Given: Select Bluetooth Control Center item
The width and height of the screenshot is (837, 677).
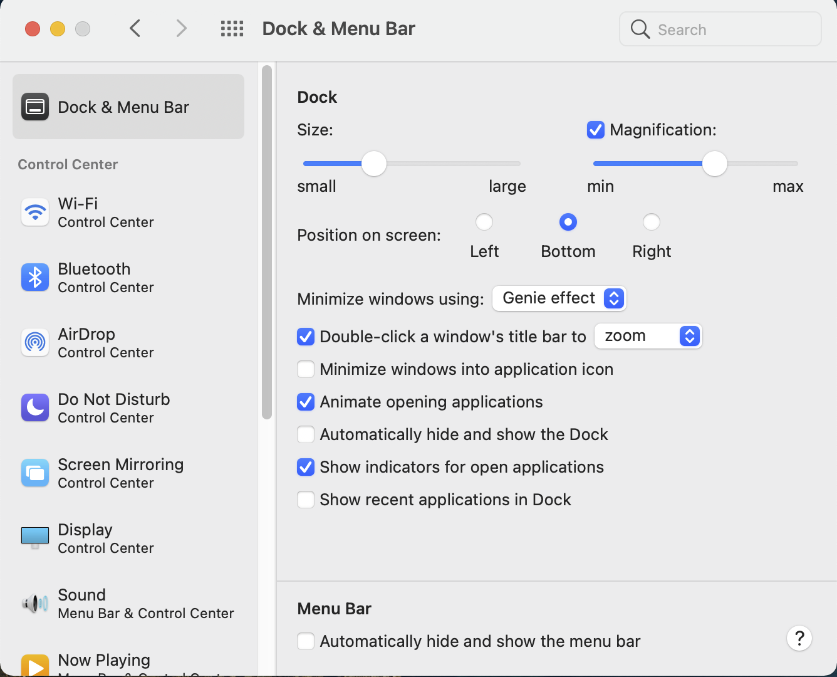Looking at the screenshot, I should [x=128, y=278].
